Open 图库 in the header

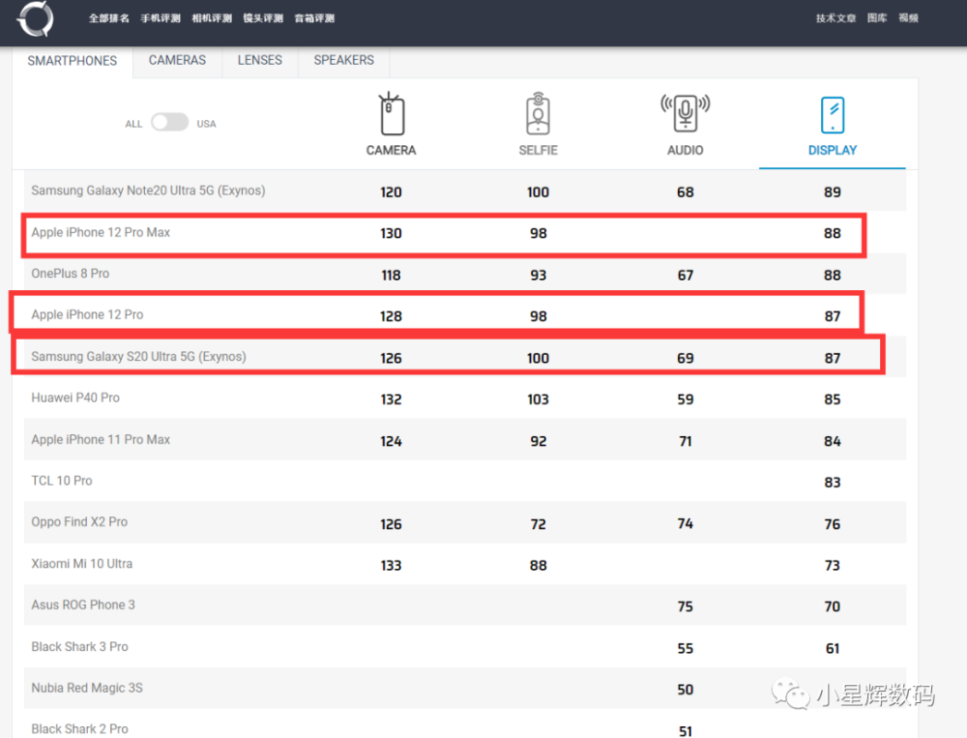click(877, 18)
